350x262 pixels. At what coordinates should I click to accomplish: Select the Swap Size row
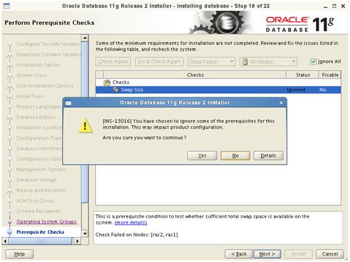[218, 90]
